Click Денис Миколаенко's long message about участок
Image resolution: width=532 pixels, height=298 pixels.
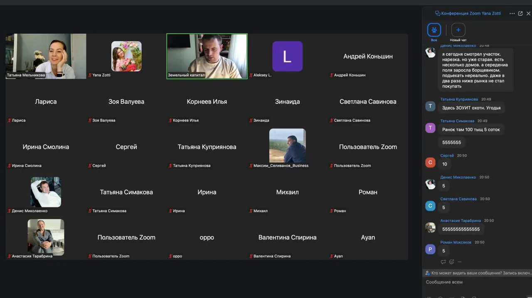(x=476, y=70)
